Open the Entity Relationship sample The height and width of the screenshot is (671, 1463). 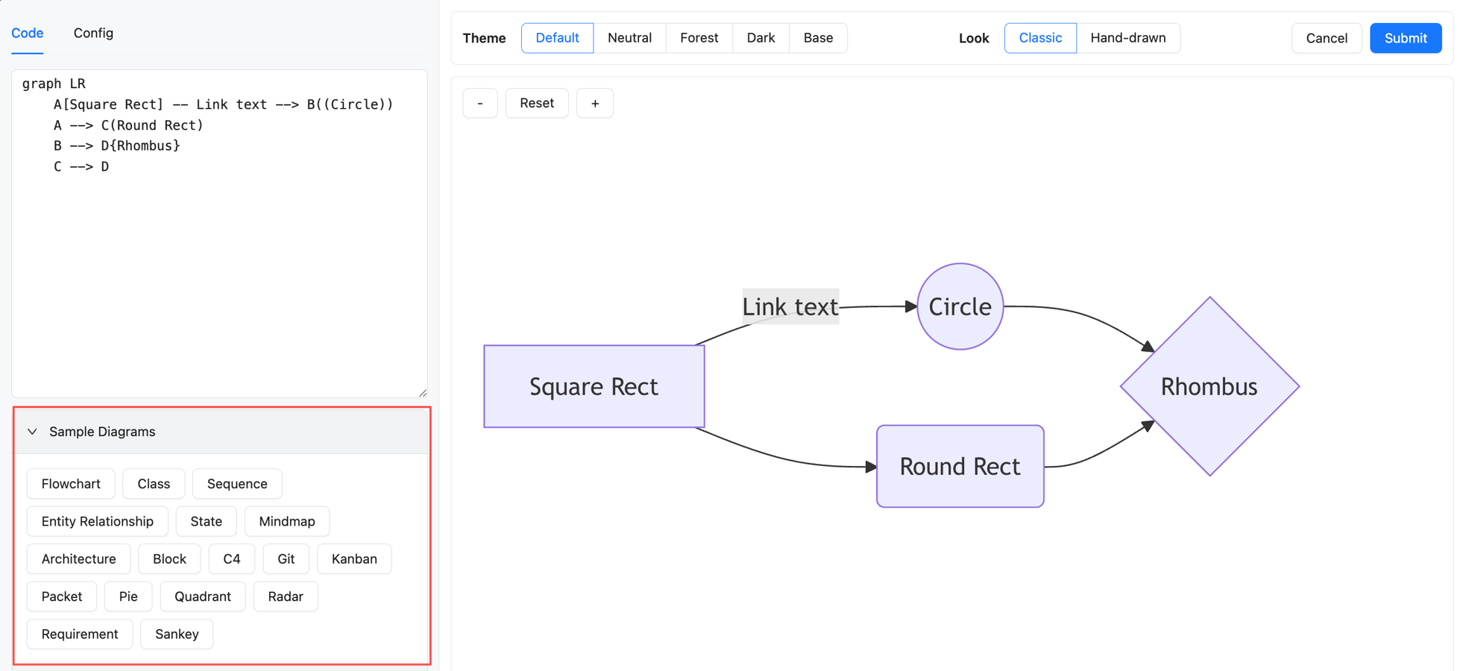pos(97,521)
